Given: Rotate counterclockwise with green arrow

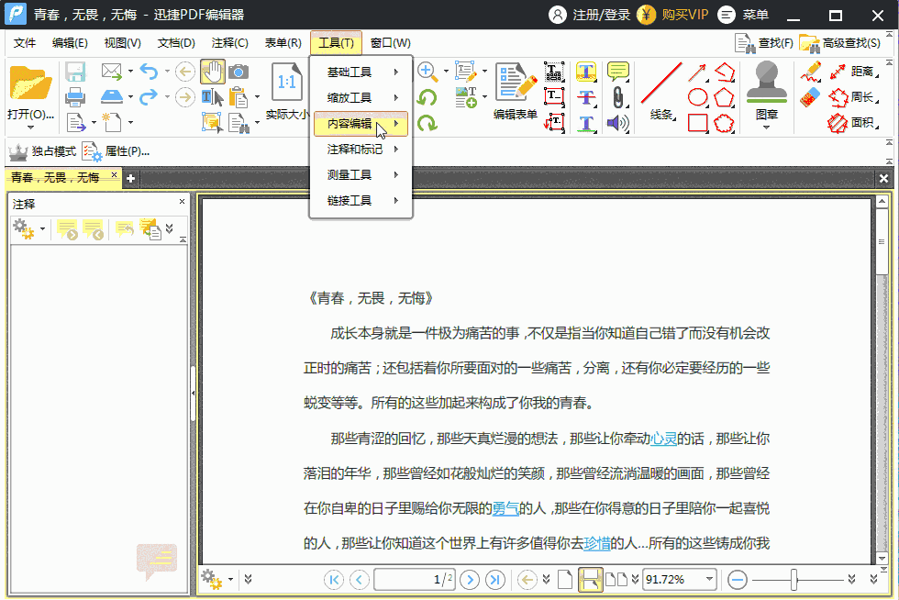Looking at the screenshot, I should [x=427, y=97].
